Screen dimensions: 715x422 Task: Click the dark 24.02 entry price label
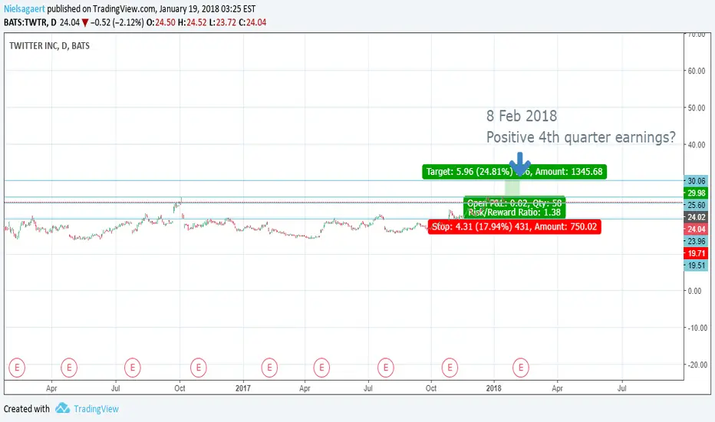tap(696, 217)
